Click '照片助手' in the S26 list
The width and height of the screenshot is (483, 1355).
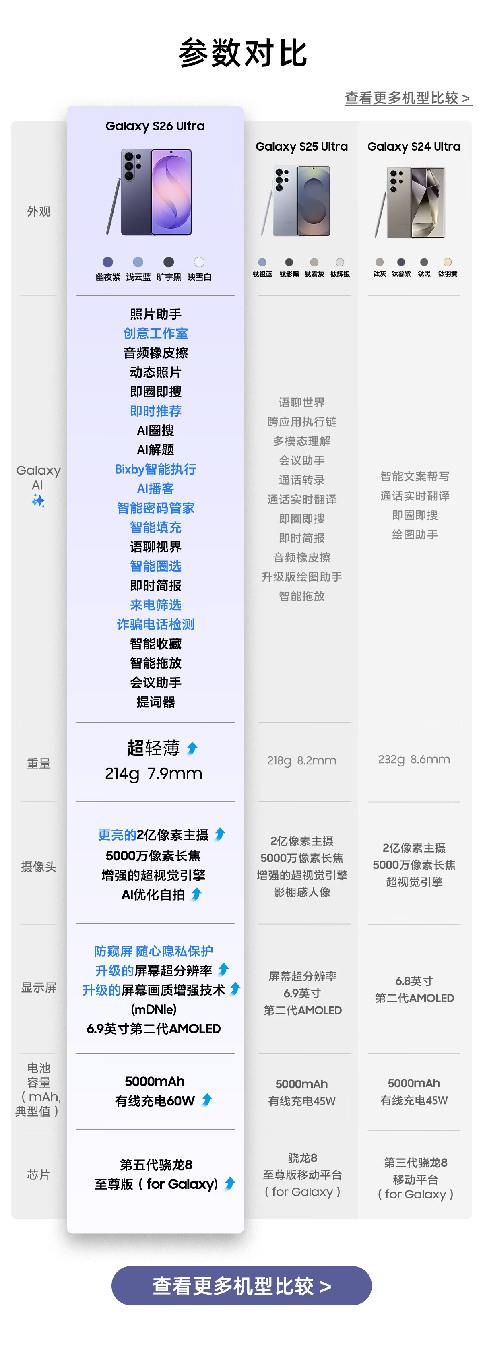(156, 314)
